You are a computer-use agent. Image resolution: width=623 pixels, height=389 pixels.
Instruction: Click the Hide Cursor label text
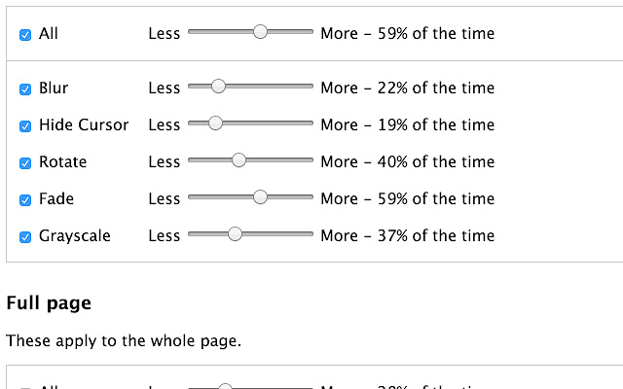(84, 125)
